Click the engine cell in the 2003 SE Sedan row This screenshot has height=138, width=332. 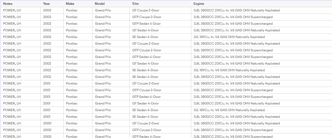[x=262, y=37]
